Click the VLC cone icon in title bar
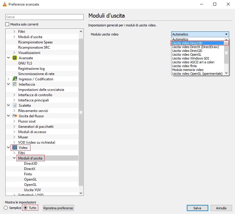This screenshot has width=235, height=214. [x=4, y=4]
